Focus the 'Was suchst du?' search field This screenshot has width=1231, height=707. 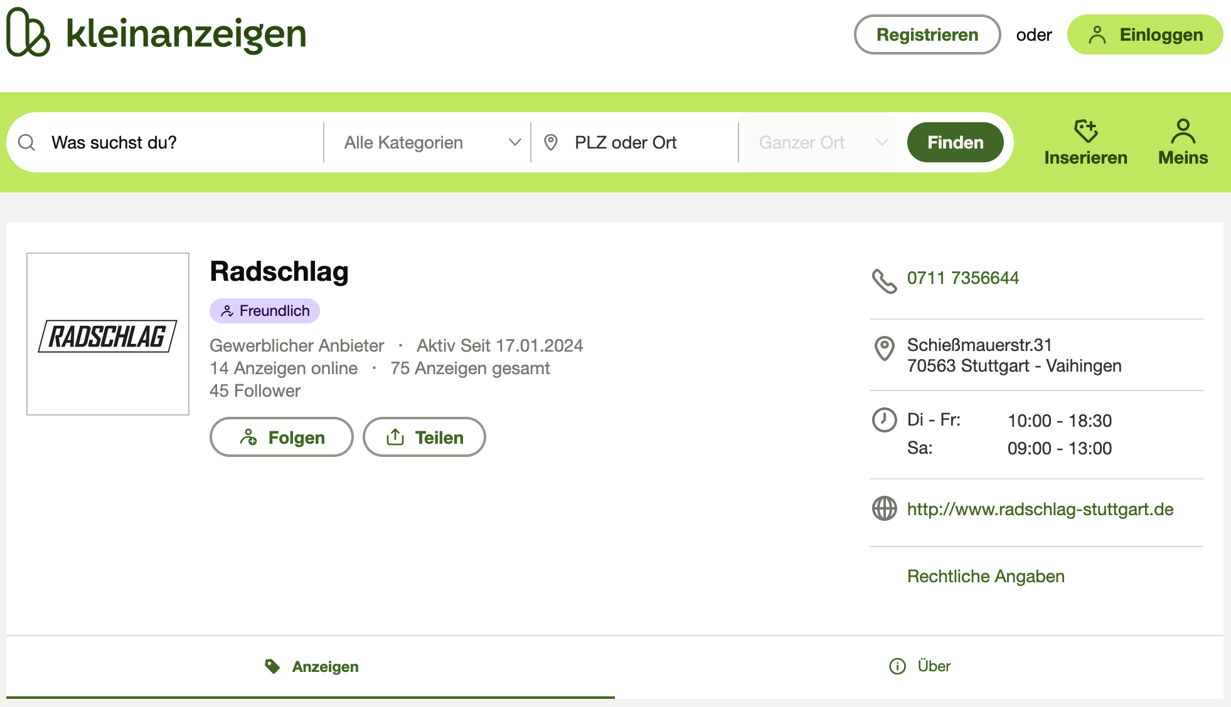click(x=182, y=143)
